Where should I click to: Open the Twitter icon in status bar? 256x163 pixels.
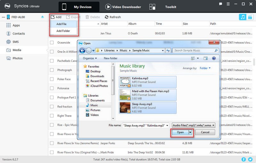tap(250, 159)
